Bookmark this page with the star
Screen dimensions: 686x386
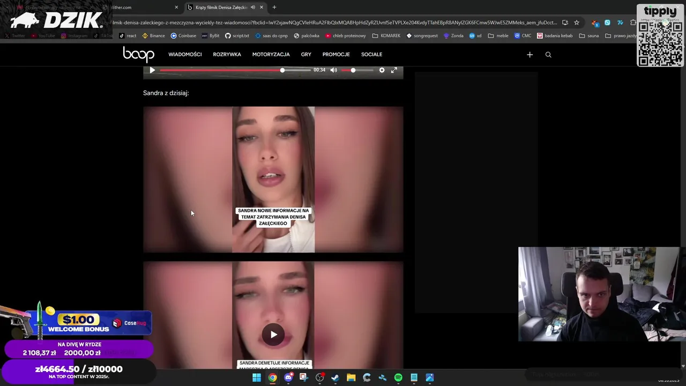[x=577, y=23]
